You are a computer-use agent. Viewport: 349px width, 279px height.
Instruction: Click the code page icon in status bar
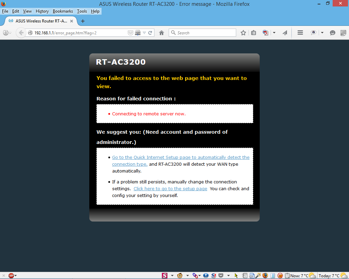click(x=252, y=276)
